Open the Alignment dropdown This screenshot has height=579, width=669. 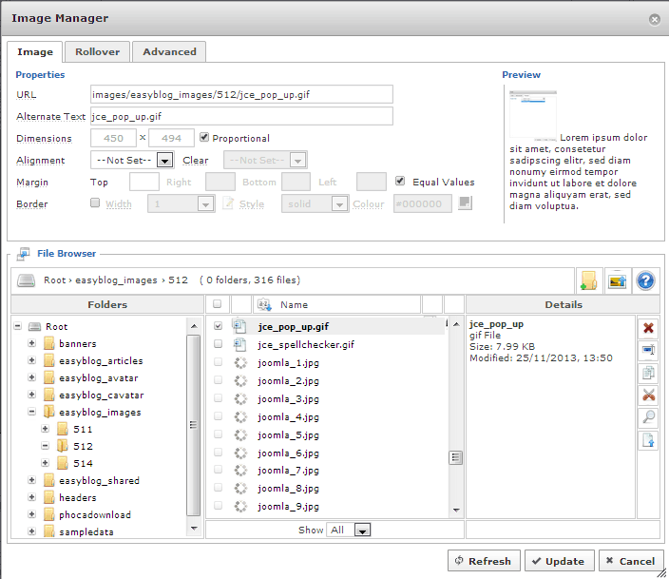pos(132,161)
